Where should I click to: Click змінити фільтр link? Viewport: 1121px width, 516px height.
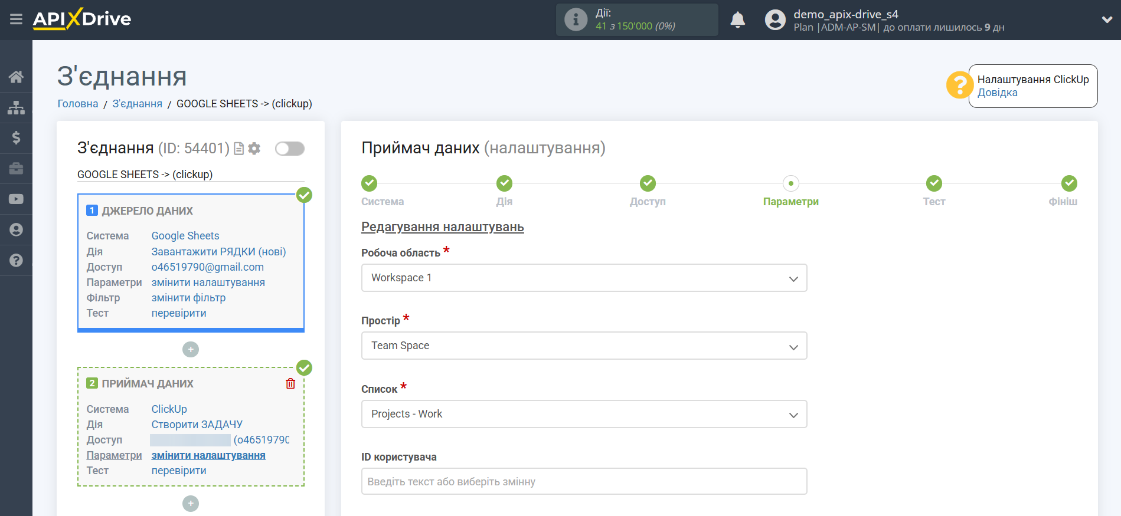(189, 298)
